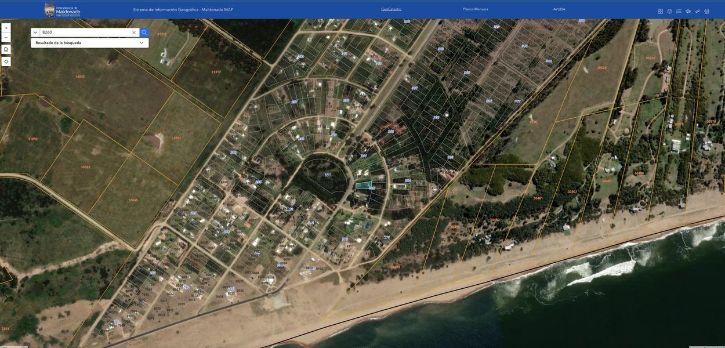Click parcel label 30463
The height and width of the screenshot is (348, 725).
[x=607, y=181]
